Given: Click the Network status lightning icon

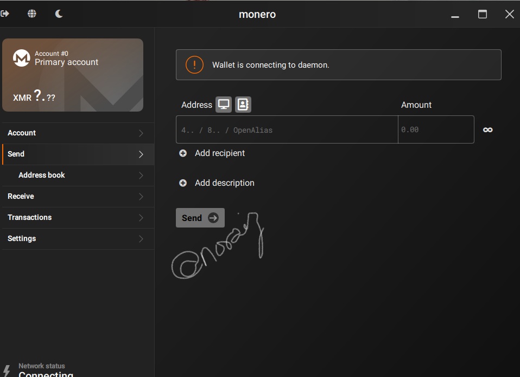Looking at the screenshot, I should click(7, 370).
